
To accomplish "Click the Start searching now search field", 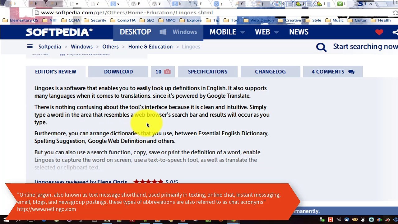I will pos(365,47).
